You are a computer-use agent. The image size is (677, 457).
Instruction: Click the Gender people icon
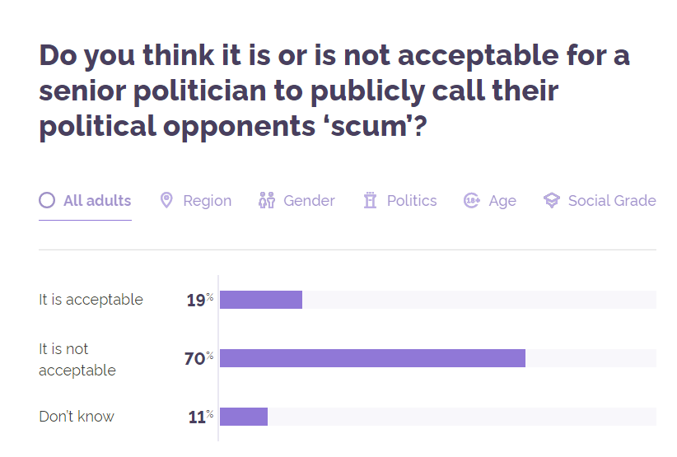click(266, 200)
